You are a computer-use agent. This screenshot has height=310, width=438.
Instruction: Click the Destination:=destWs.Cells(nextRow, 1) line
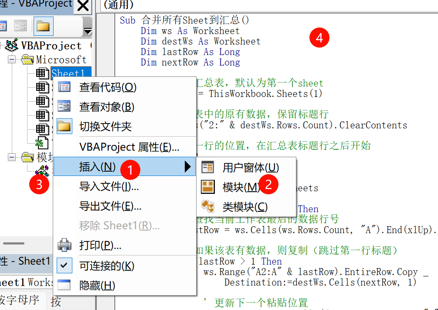320,282
